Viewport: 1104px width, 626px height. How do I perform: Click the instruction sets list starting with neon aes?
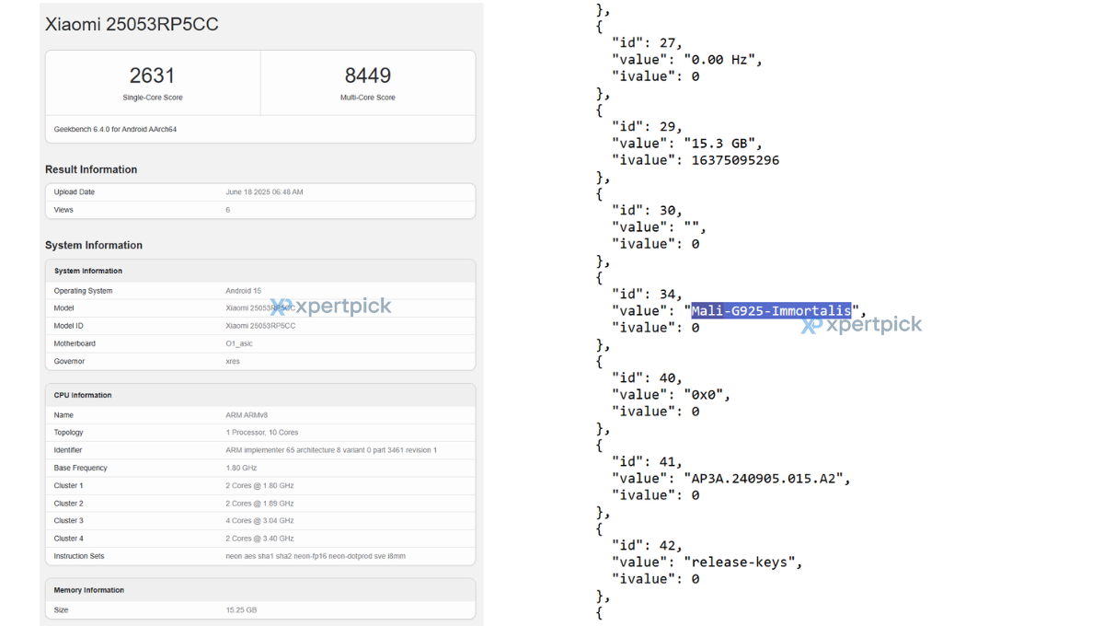pos(316,556)
